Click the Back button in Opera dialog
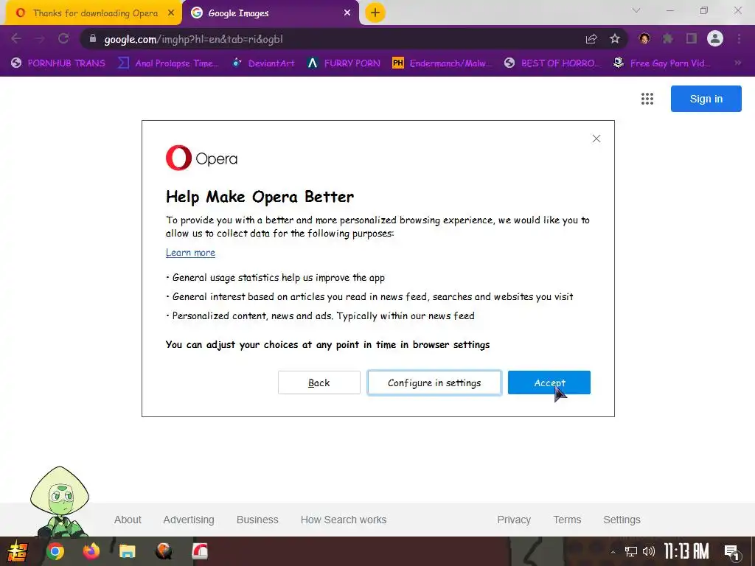 pyautogui.click(x=319, y=382)
